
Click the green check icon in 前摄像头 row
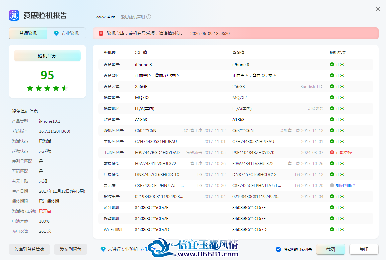(332, 163)
